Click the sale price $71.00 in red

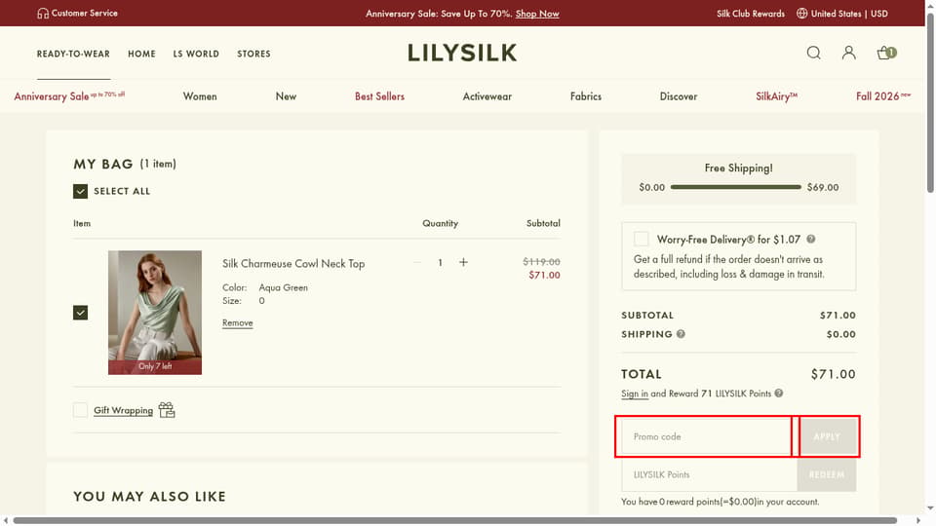pos(544,275)
